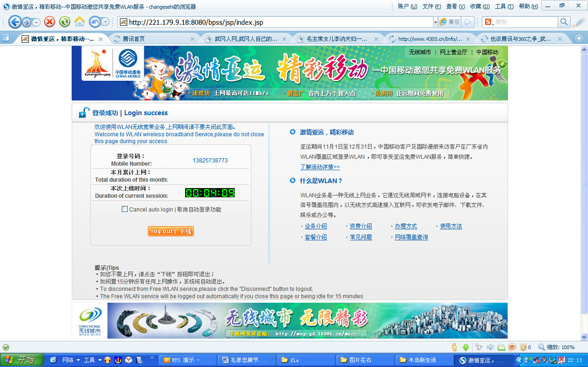
Task: Click the new tab plus button
Action: 579,39
